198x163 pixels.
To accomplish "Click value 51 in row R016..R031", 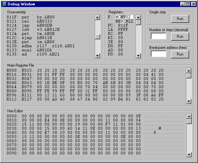I will 47,75.
